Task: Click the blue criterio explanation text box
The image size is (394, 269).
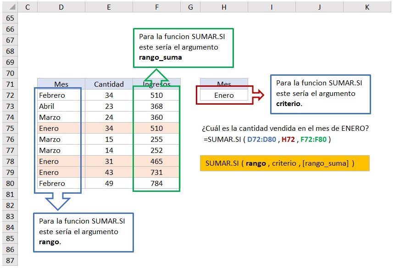Action: (x=320, y=94)
